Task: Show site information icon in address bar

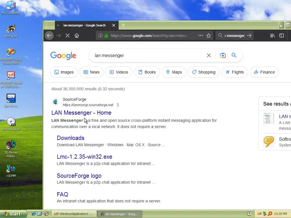Action: coord(101,35)
